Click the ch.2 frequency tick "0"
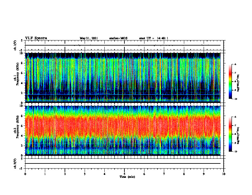The height and width of the screenshot is (195, 252). click(22, 155)
